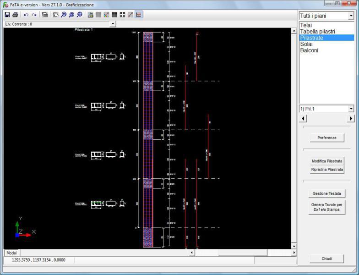Click the dense black grid icon
Image resolution: width=359 pixels, height=275 pixels.
tap(114, 15)
